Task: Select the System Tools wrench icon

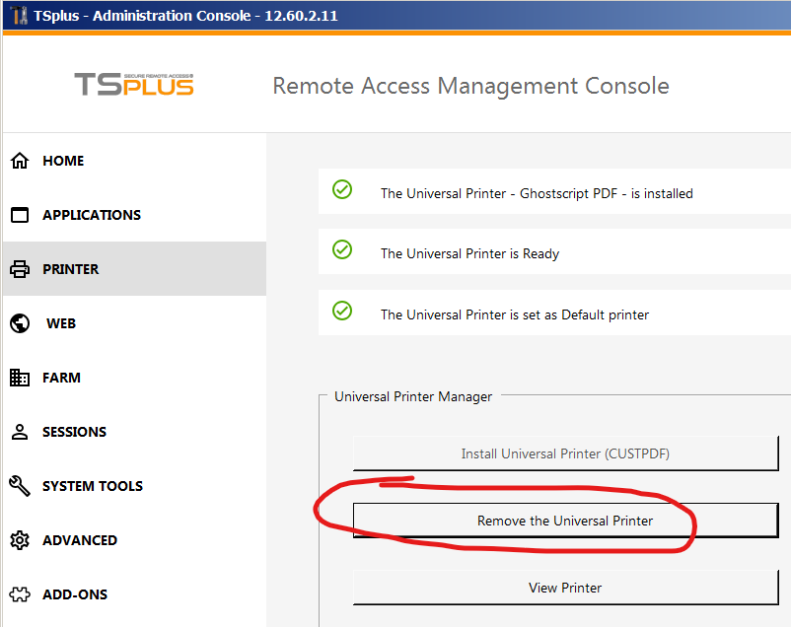Action: [19, 486]
